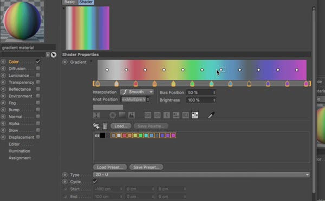Click the gray current color preview bar
325x201 pixels.
click(x=108, y=108)
